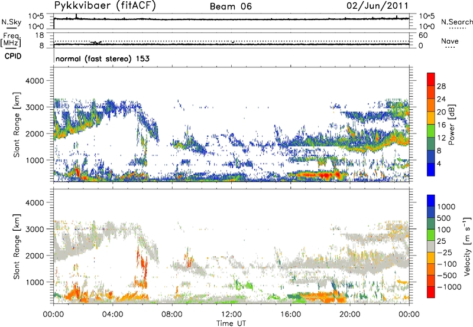
Task: Click the '100' velocity colorbar tick label
Action: click(x=443, y=230)
